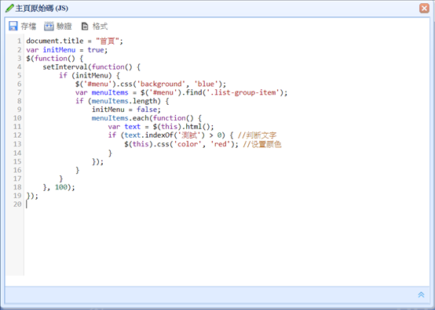Click line number 18 in gutter

coord(17,187)
